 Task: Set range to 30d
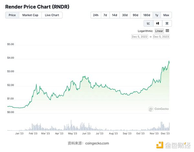click(x=124, y=15)
